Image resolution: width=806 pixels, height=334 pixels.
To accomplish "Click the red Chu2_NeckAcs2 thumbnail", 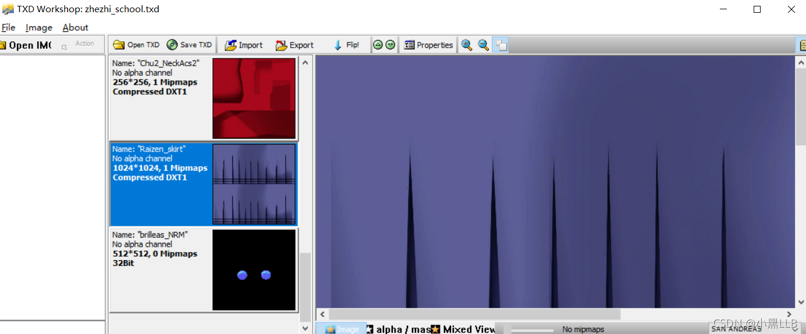I will point(254,98).
